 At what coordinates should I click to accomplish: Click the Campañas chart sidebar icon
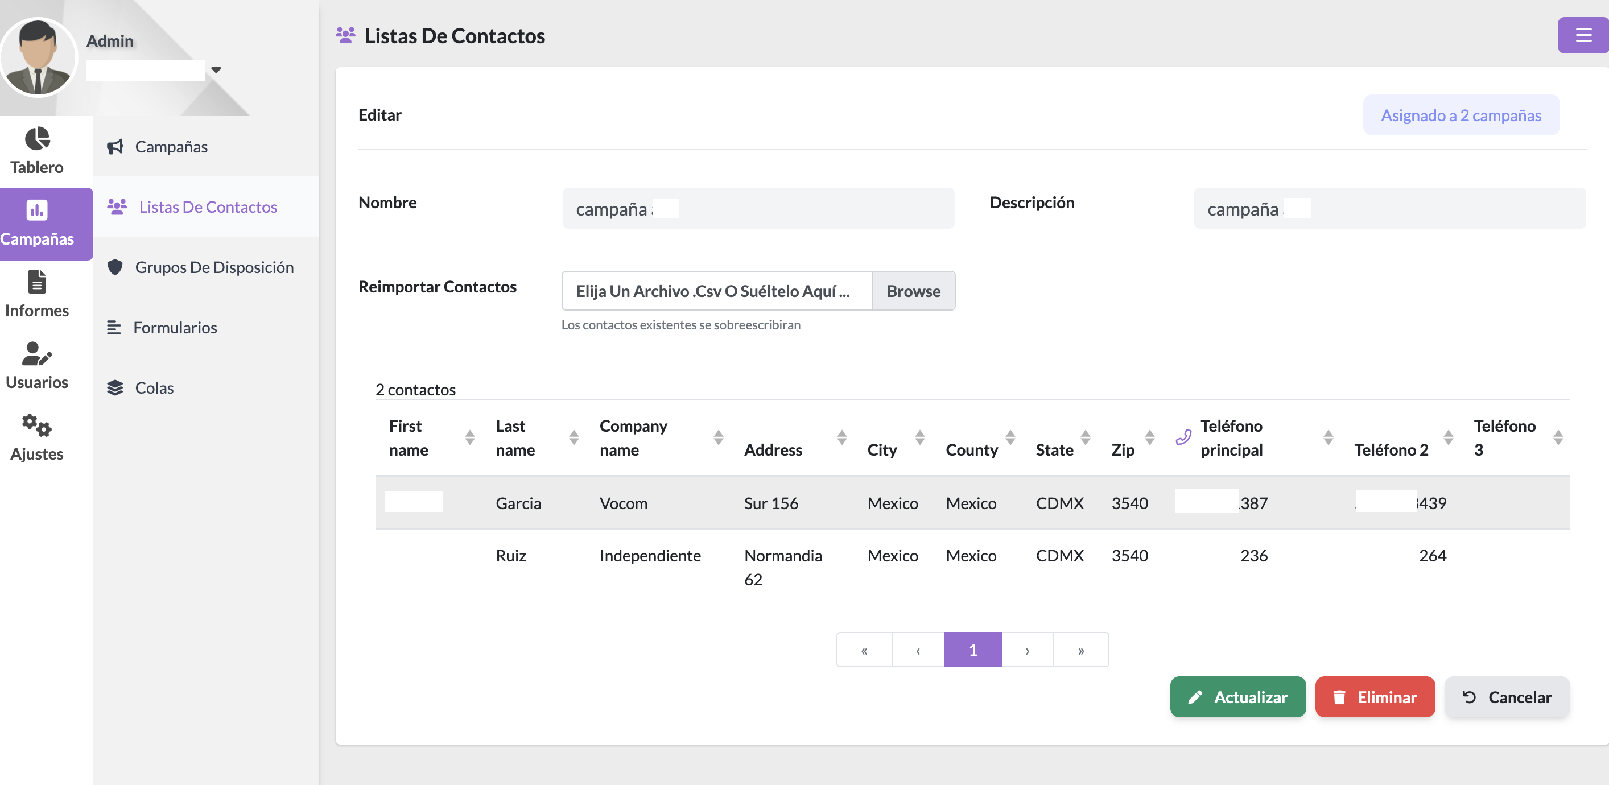tap(37, 210)
